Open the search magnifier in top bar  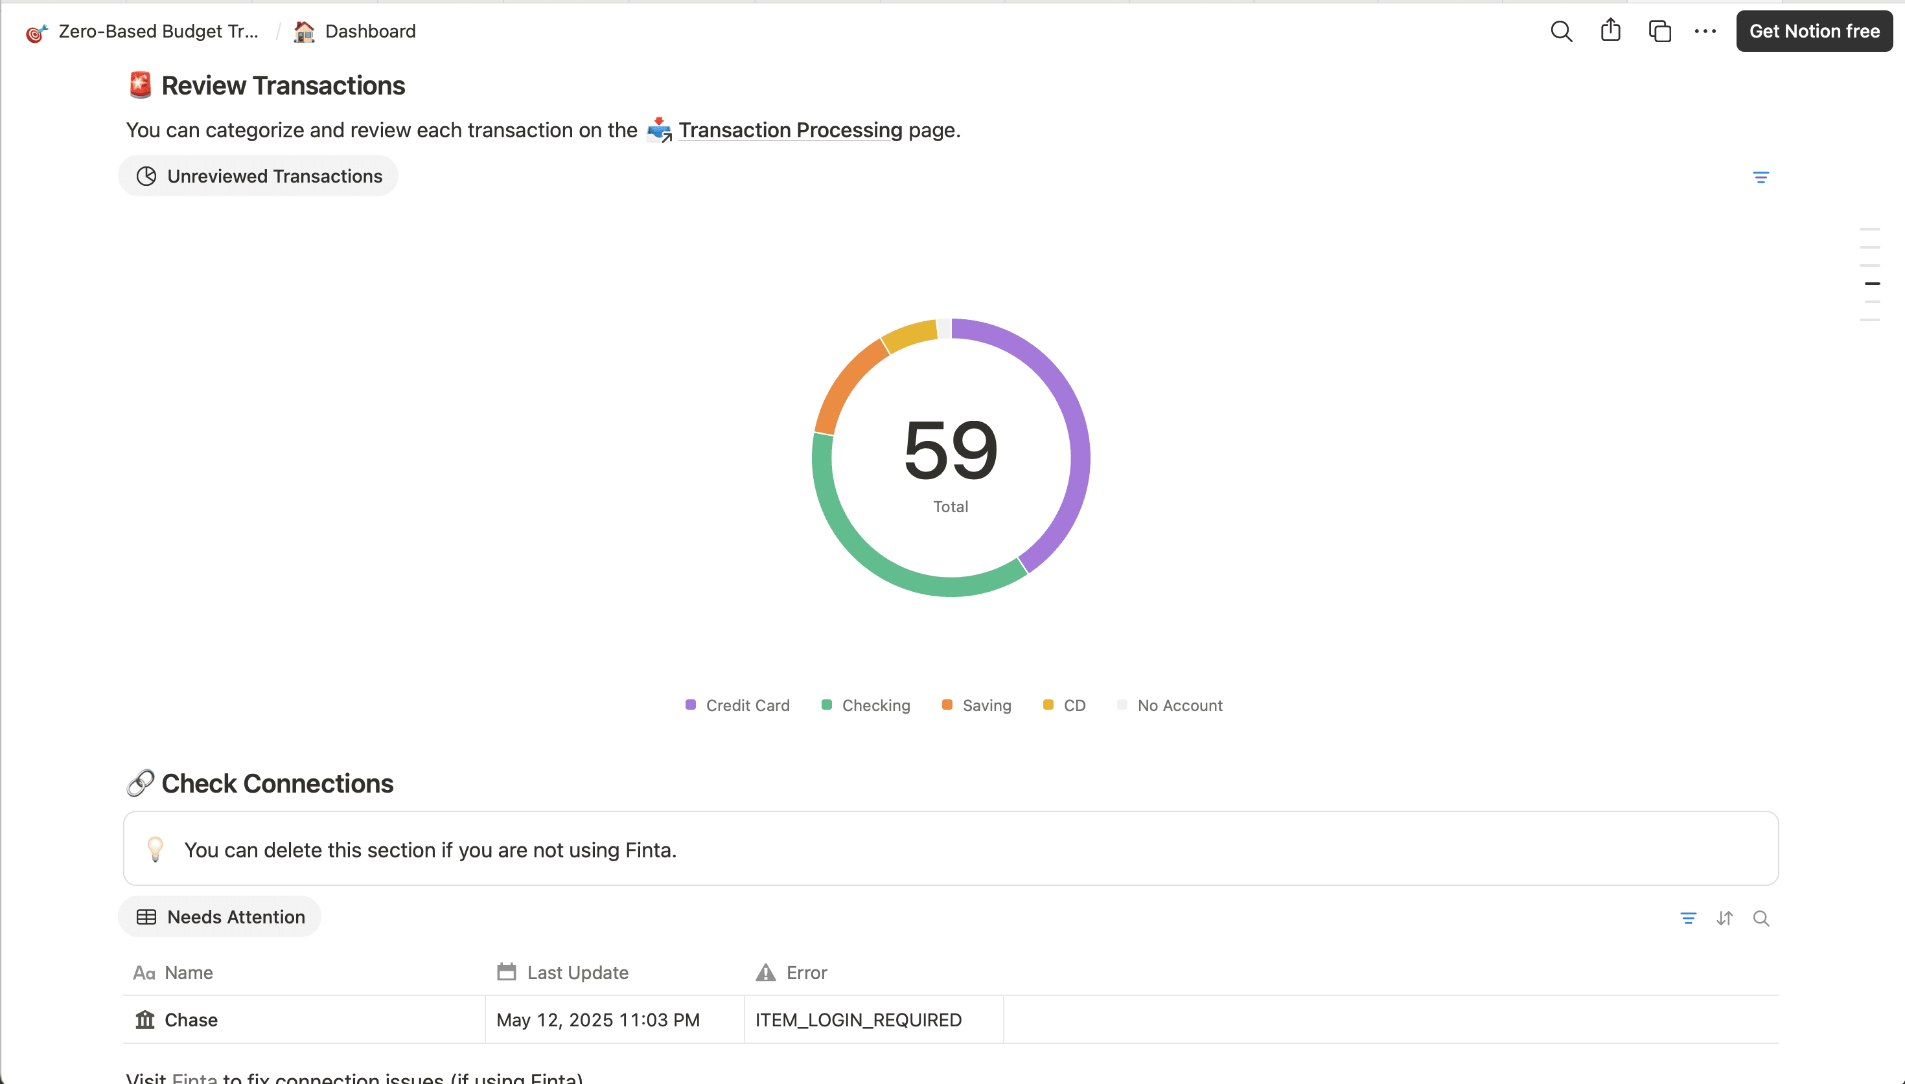click(x=1561, y=31)
